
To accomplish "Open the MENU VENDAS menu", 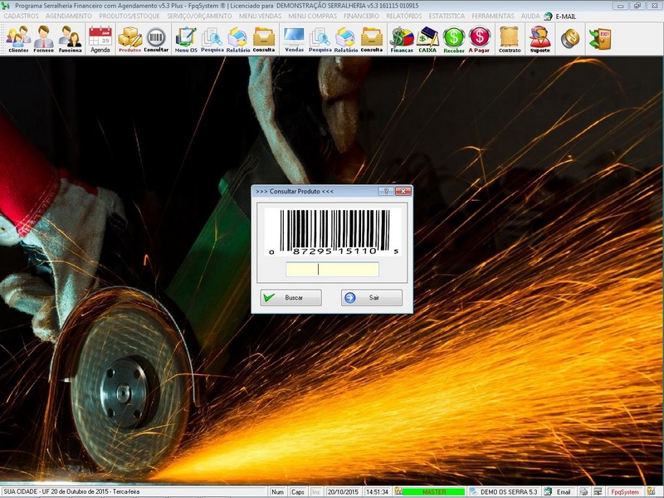I will pyautogui.click(x=260, y=16).
